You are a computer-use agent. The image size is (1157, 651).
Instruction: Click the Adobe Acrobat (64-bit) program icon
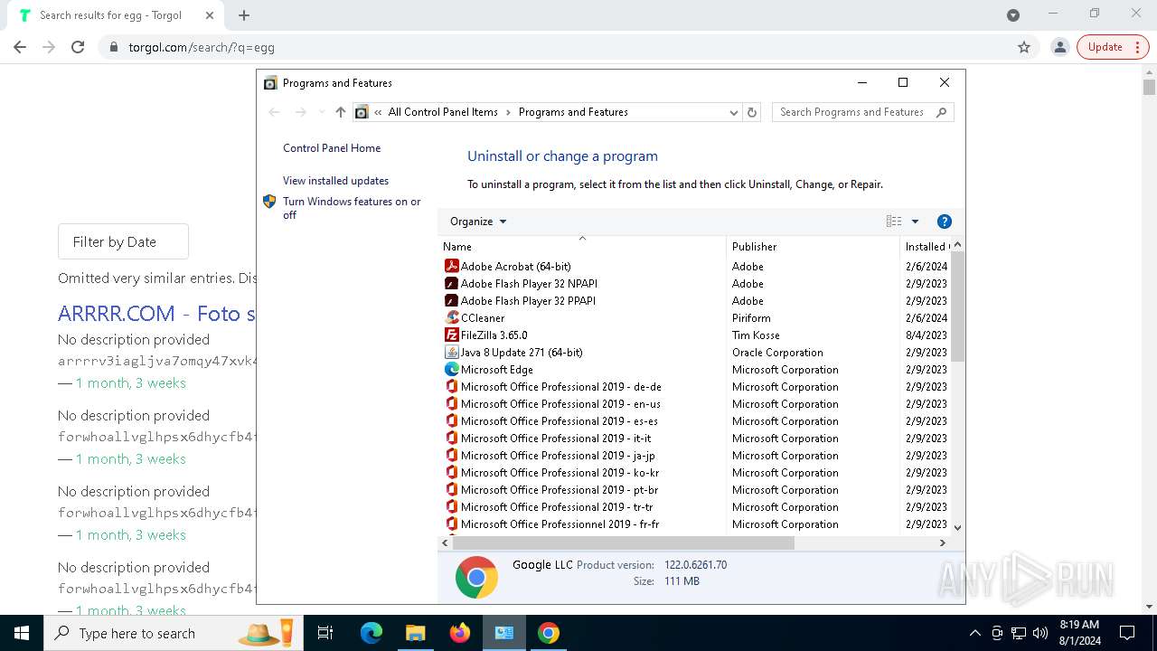(x=452, y=267)
